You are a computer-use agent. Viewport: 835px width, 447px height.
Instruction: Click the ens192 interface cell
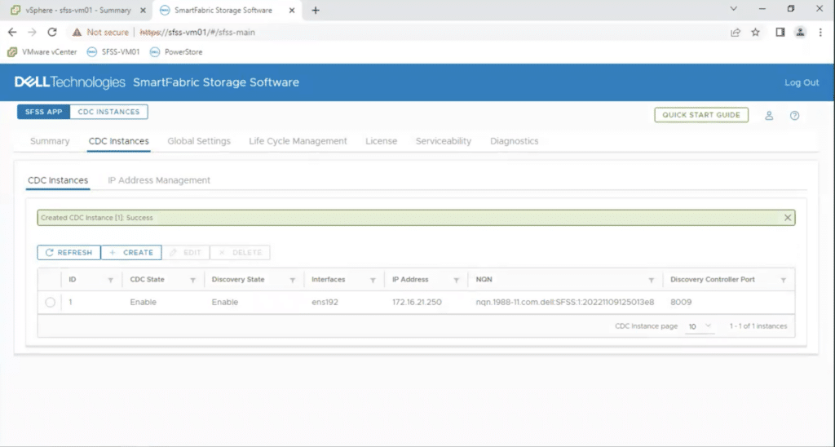[x=325, y=302]
